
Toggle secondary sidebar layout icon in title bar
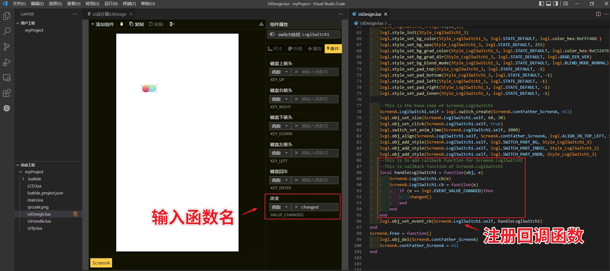tap(555, 4)
